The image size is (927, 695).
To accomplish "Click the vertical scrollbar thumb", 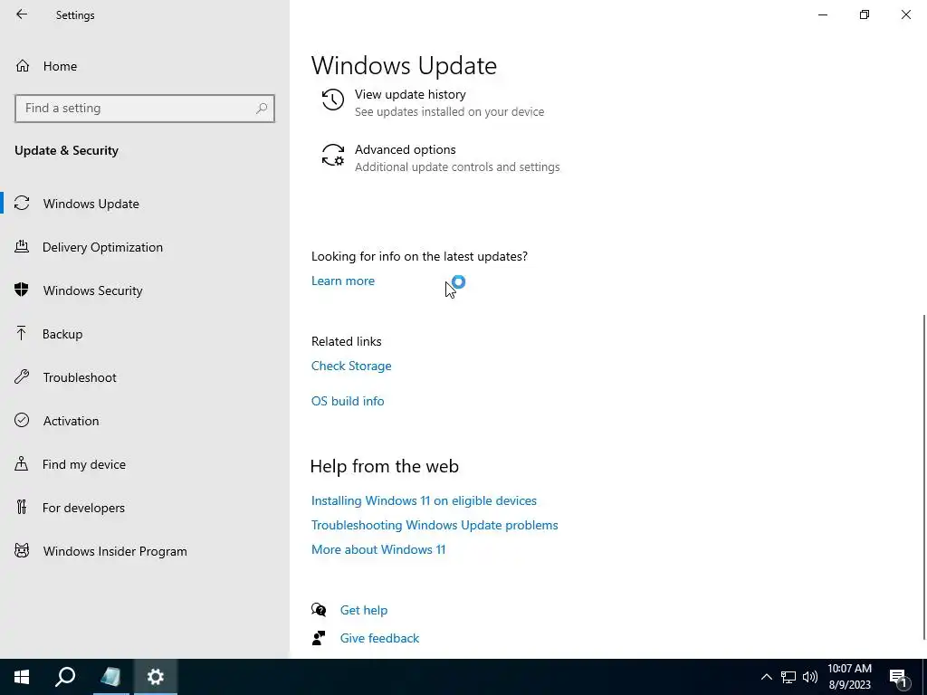I will point(924,476).
